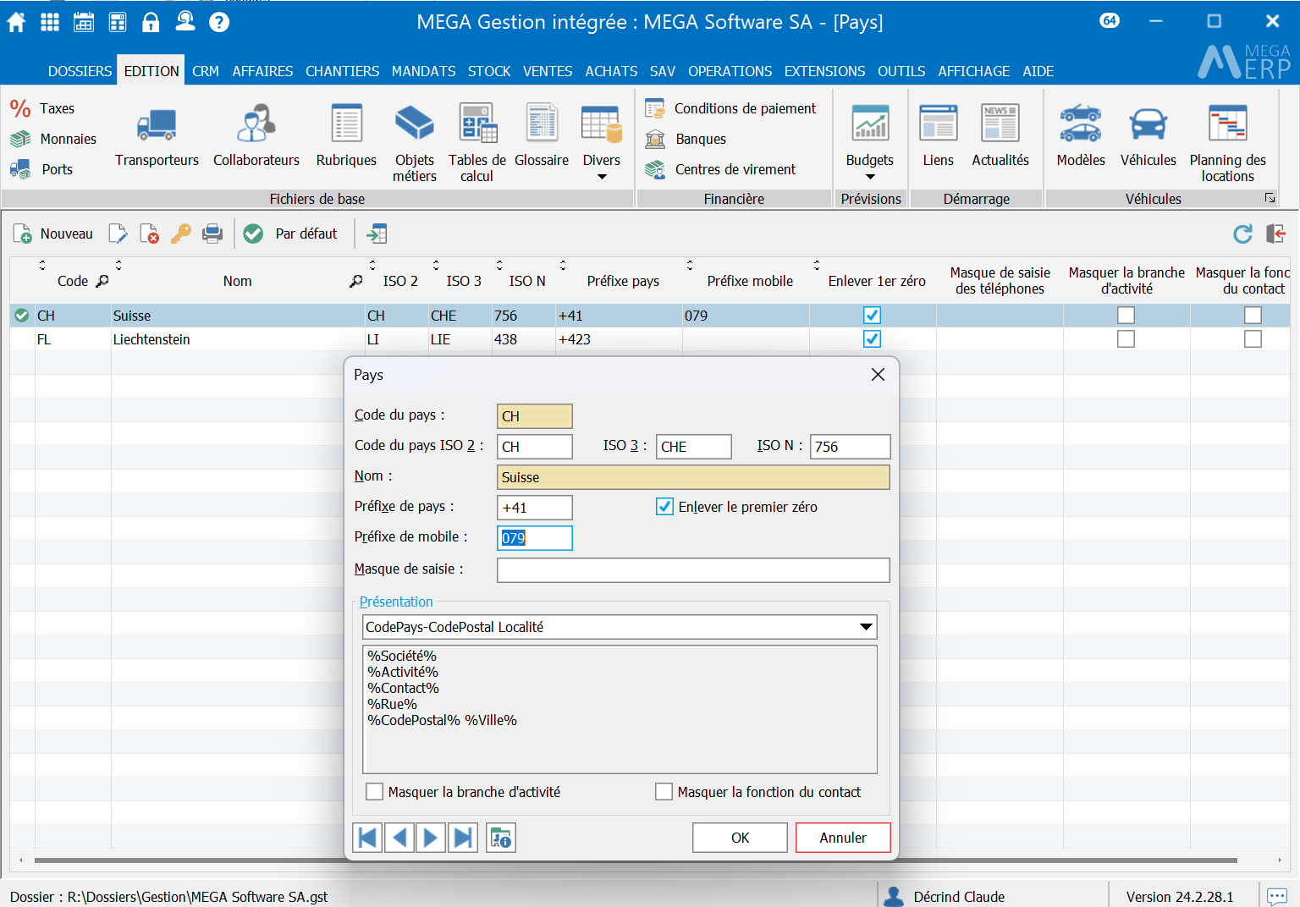The image size is (1300, 907).
Task: Click the Véhicules car icon
Action: [1148, 125]
